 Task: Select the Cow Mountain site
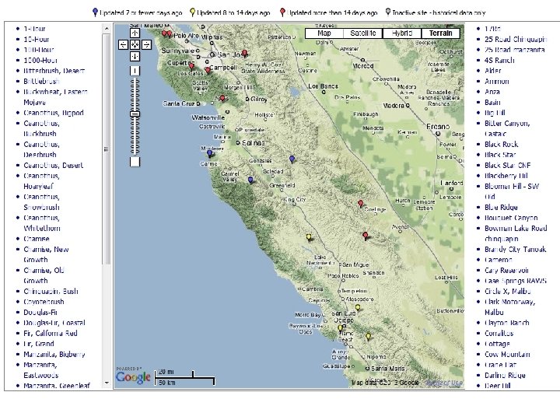[507, 355]
